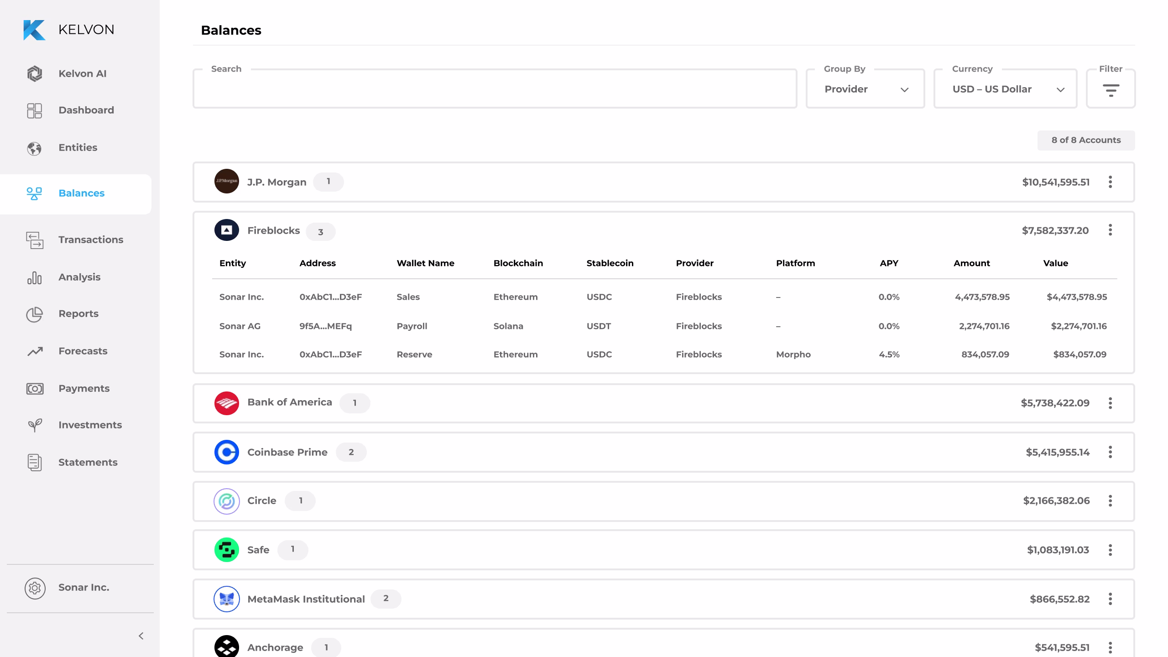
Task: Expand the Bank of America row
Action: tap(664, 403)
